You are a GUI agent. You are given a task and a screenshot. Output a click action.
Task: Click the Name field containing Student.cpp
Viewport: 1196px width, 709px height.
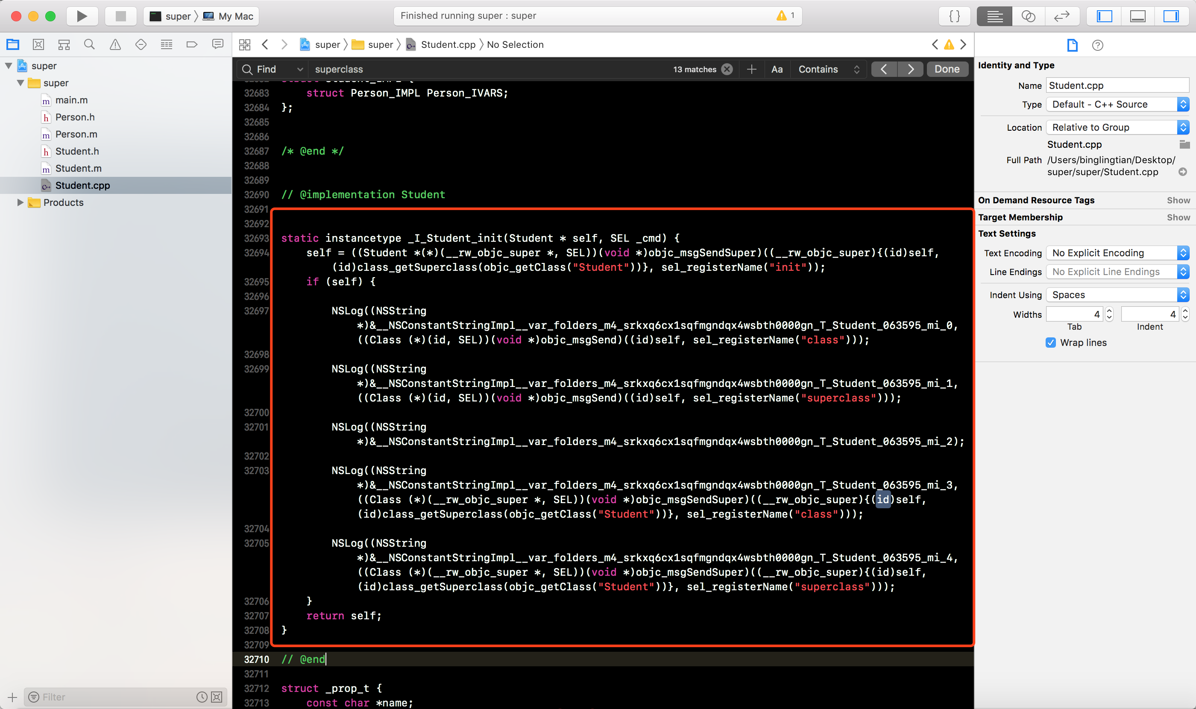click(x=1117, y=85)
